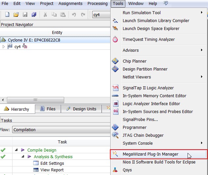Open TimeQuest Timing Analyzer from the menu
The height and width of the screenshot is (175, 208).
(148, 40)
